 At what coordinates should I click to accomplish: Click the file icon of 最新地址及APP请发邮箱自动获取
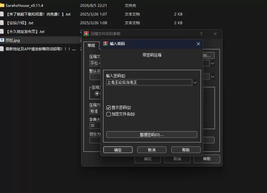click(x=2, y=49)
